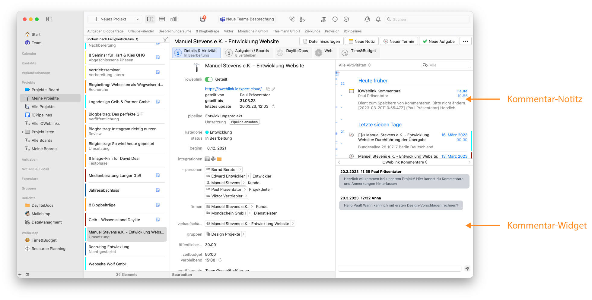Create a Neue Aufgabe

[439, 42]
